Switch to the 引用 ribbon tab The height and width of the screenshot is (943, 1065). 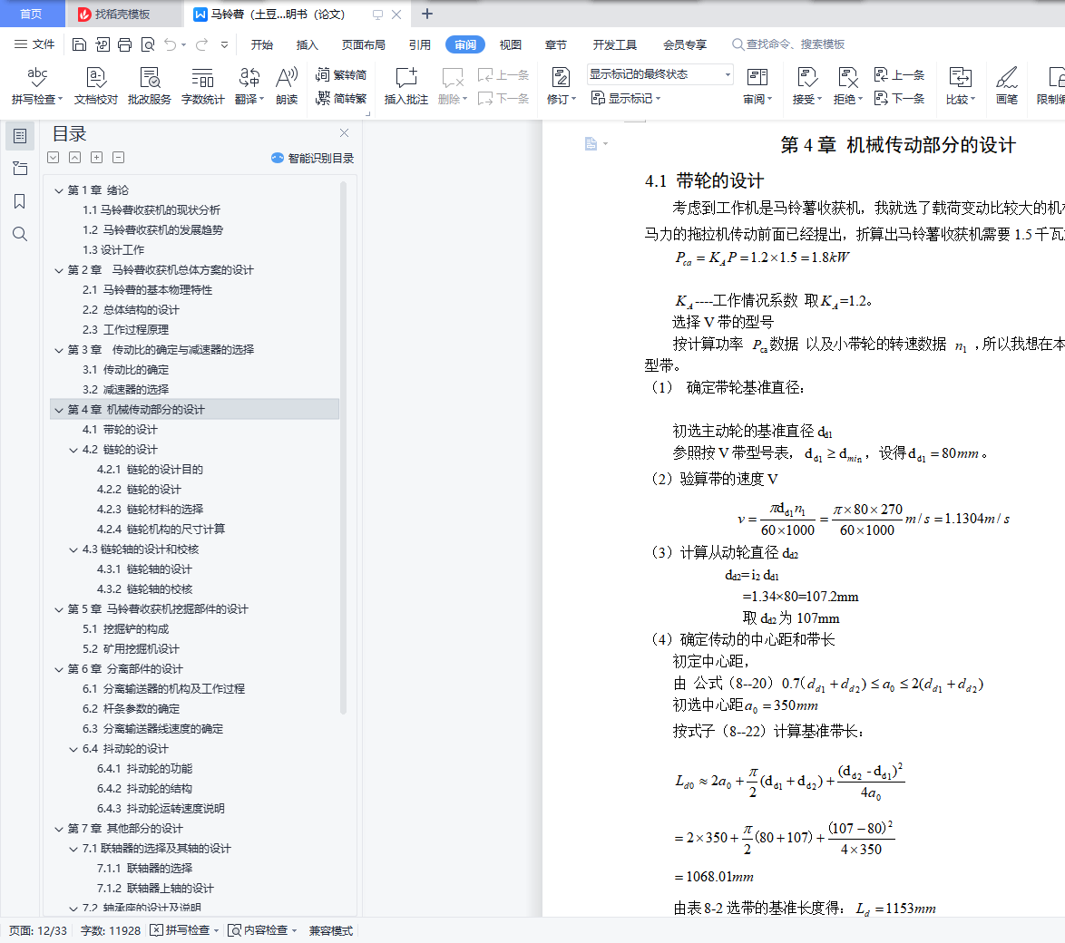tap(420, 44)
